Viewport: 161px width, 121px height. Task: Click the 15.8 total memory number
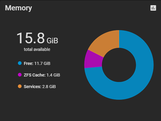coord(31,38)
